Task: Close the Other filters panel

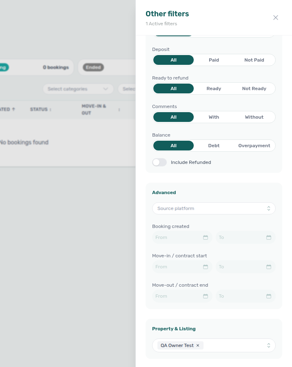Action: [x=276, y=18]
